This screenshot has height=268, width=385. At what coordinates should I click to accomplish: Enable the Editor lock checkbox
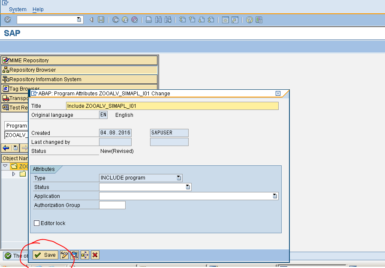point(36,223)
